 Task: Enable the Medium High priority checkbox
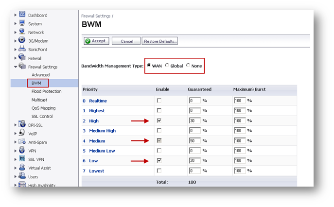159,131
